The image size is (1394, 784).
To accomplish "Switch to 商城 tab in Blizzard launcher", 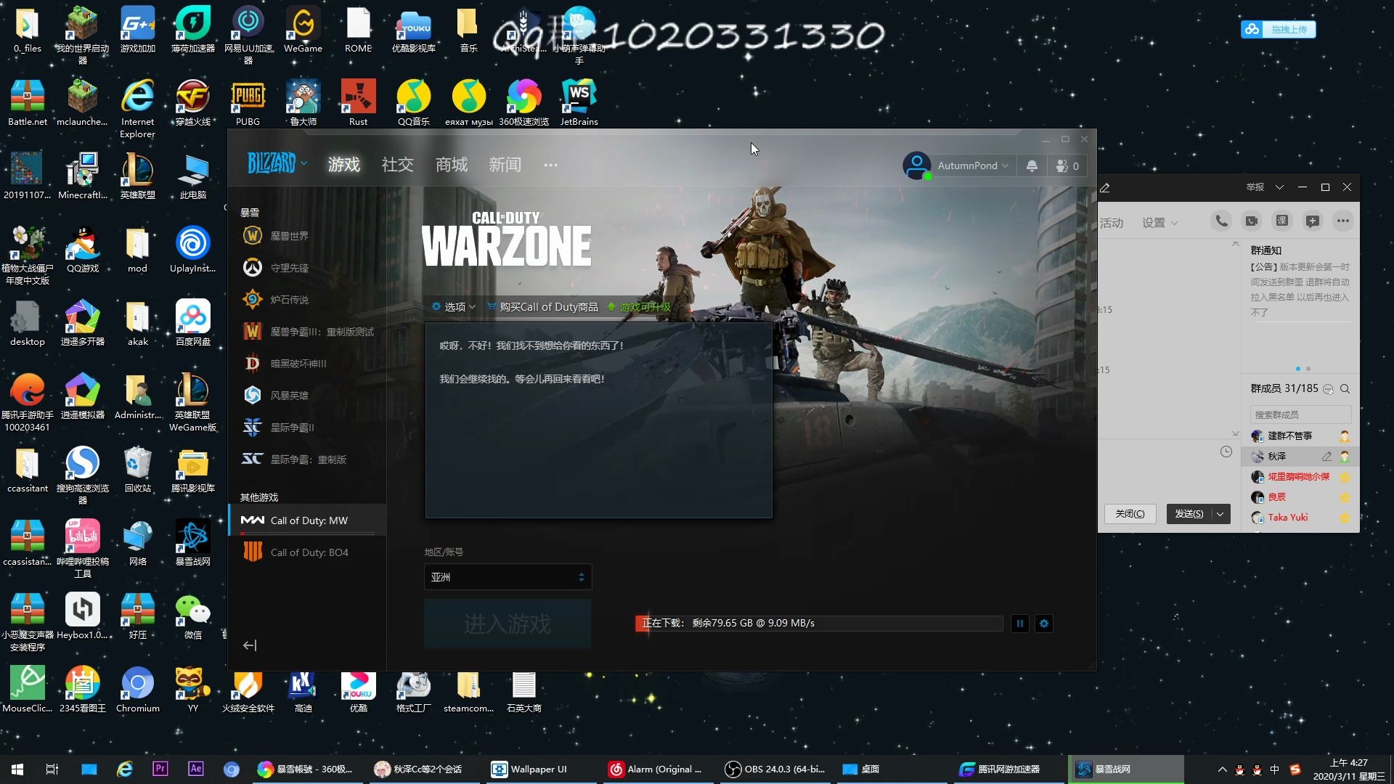I will tap(450, 163).
